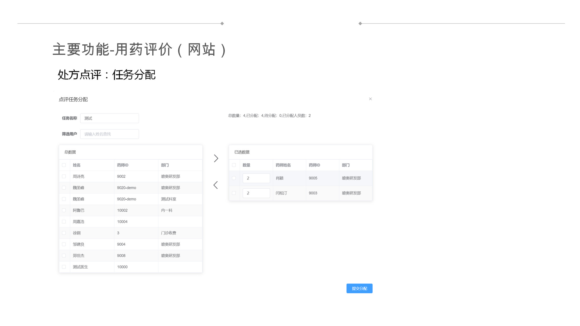Select the name cell 肖颖
This screenshot has width=580, height=326.
click(x=280, y=178)
